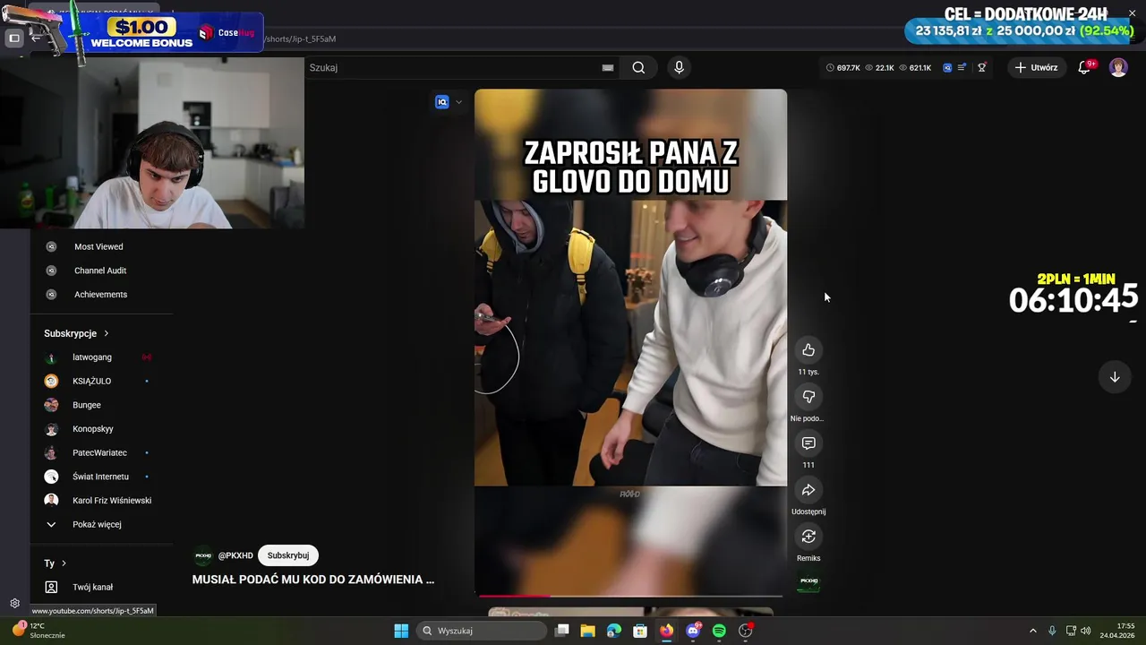Open the comments showing 111
Viewport: 1146px width, 645px height.
pyautogui.click(x=808, y=443)
